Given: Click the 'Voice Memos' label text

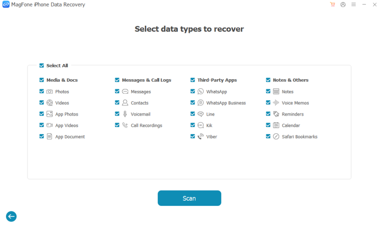Looking at the screenshot, I should 295,103.
